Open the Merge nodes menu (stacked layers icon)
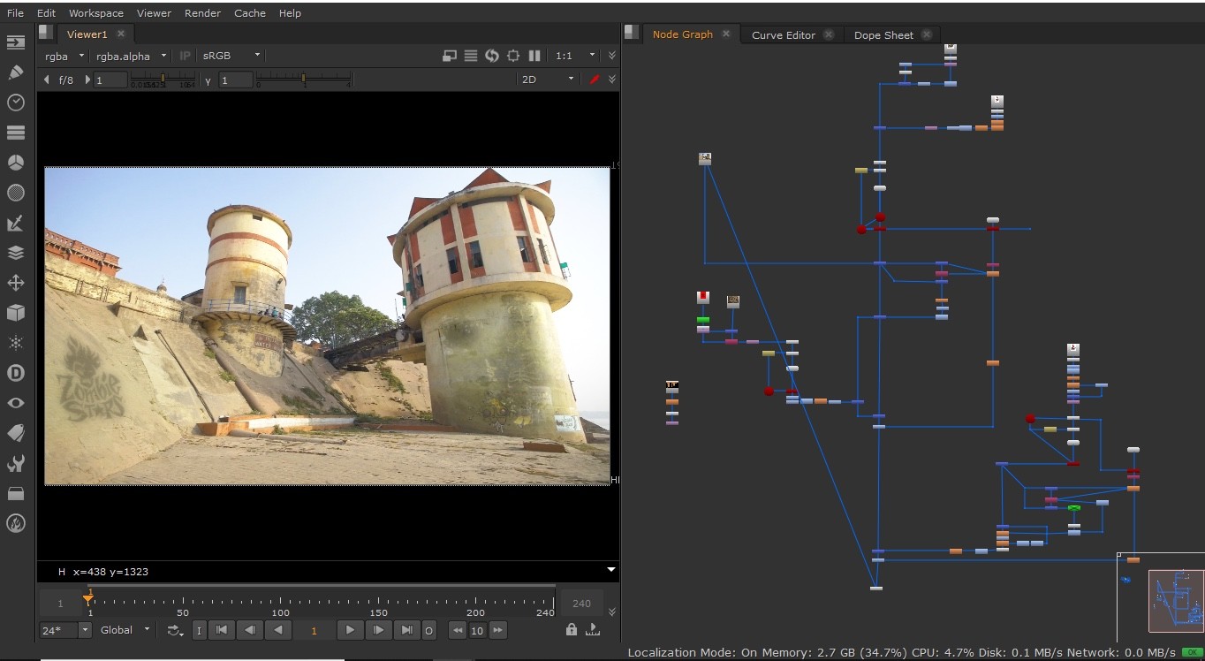The width and height of the screenshot is (1205, 661). [x=15, y=253]
